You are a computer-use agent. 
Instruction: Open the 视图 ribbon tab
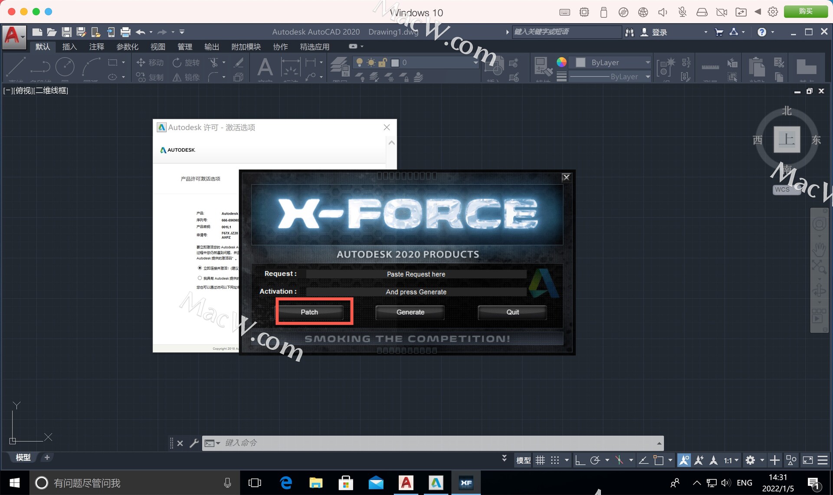click(157, 47)
